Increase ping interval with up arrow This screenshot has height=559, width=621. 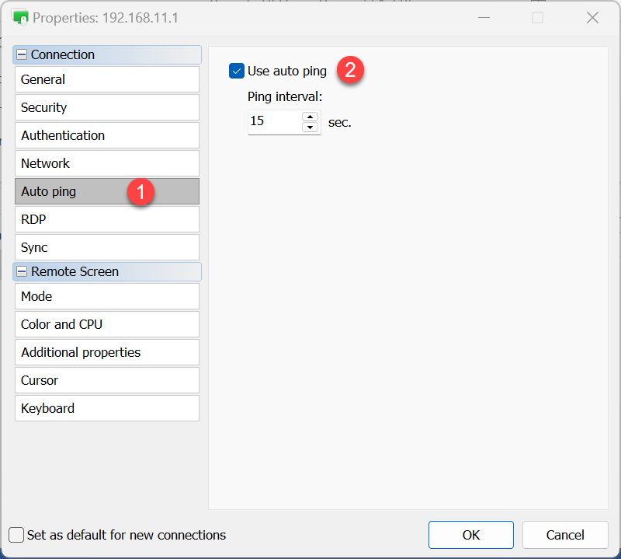(310, 117)
